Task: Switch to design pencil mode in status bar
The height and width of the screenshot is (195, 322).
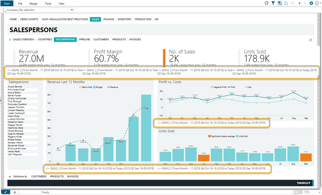Action: (x=6, y=192)
